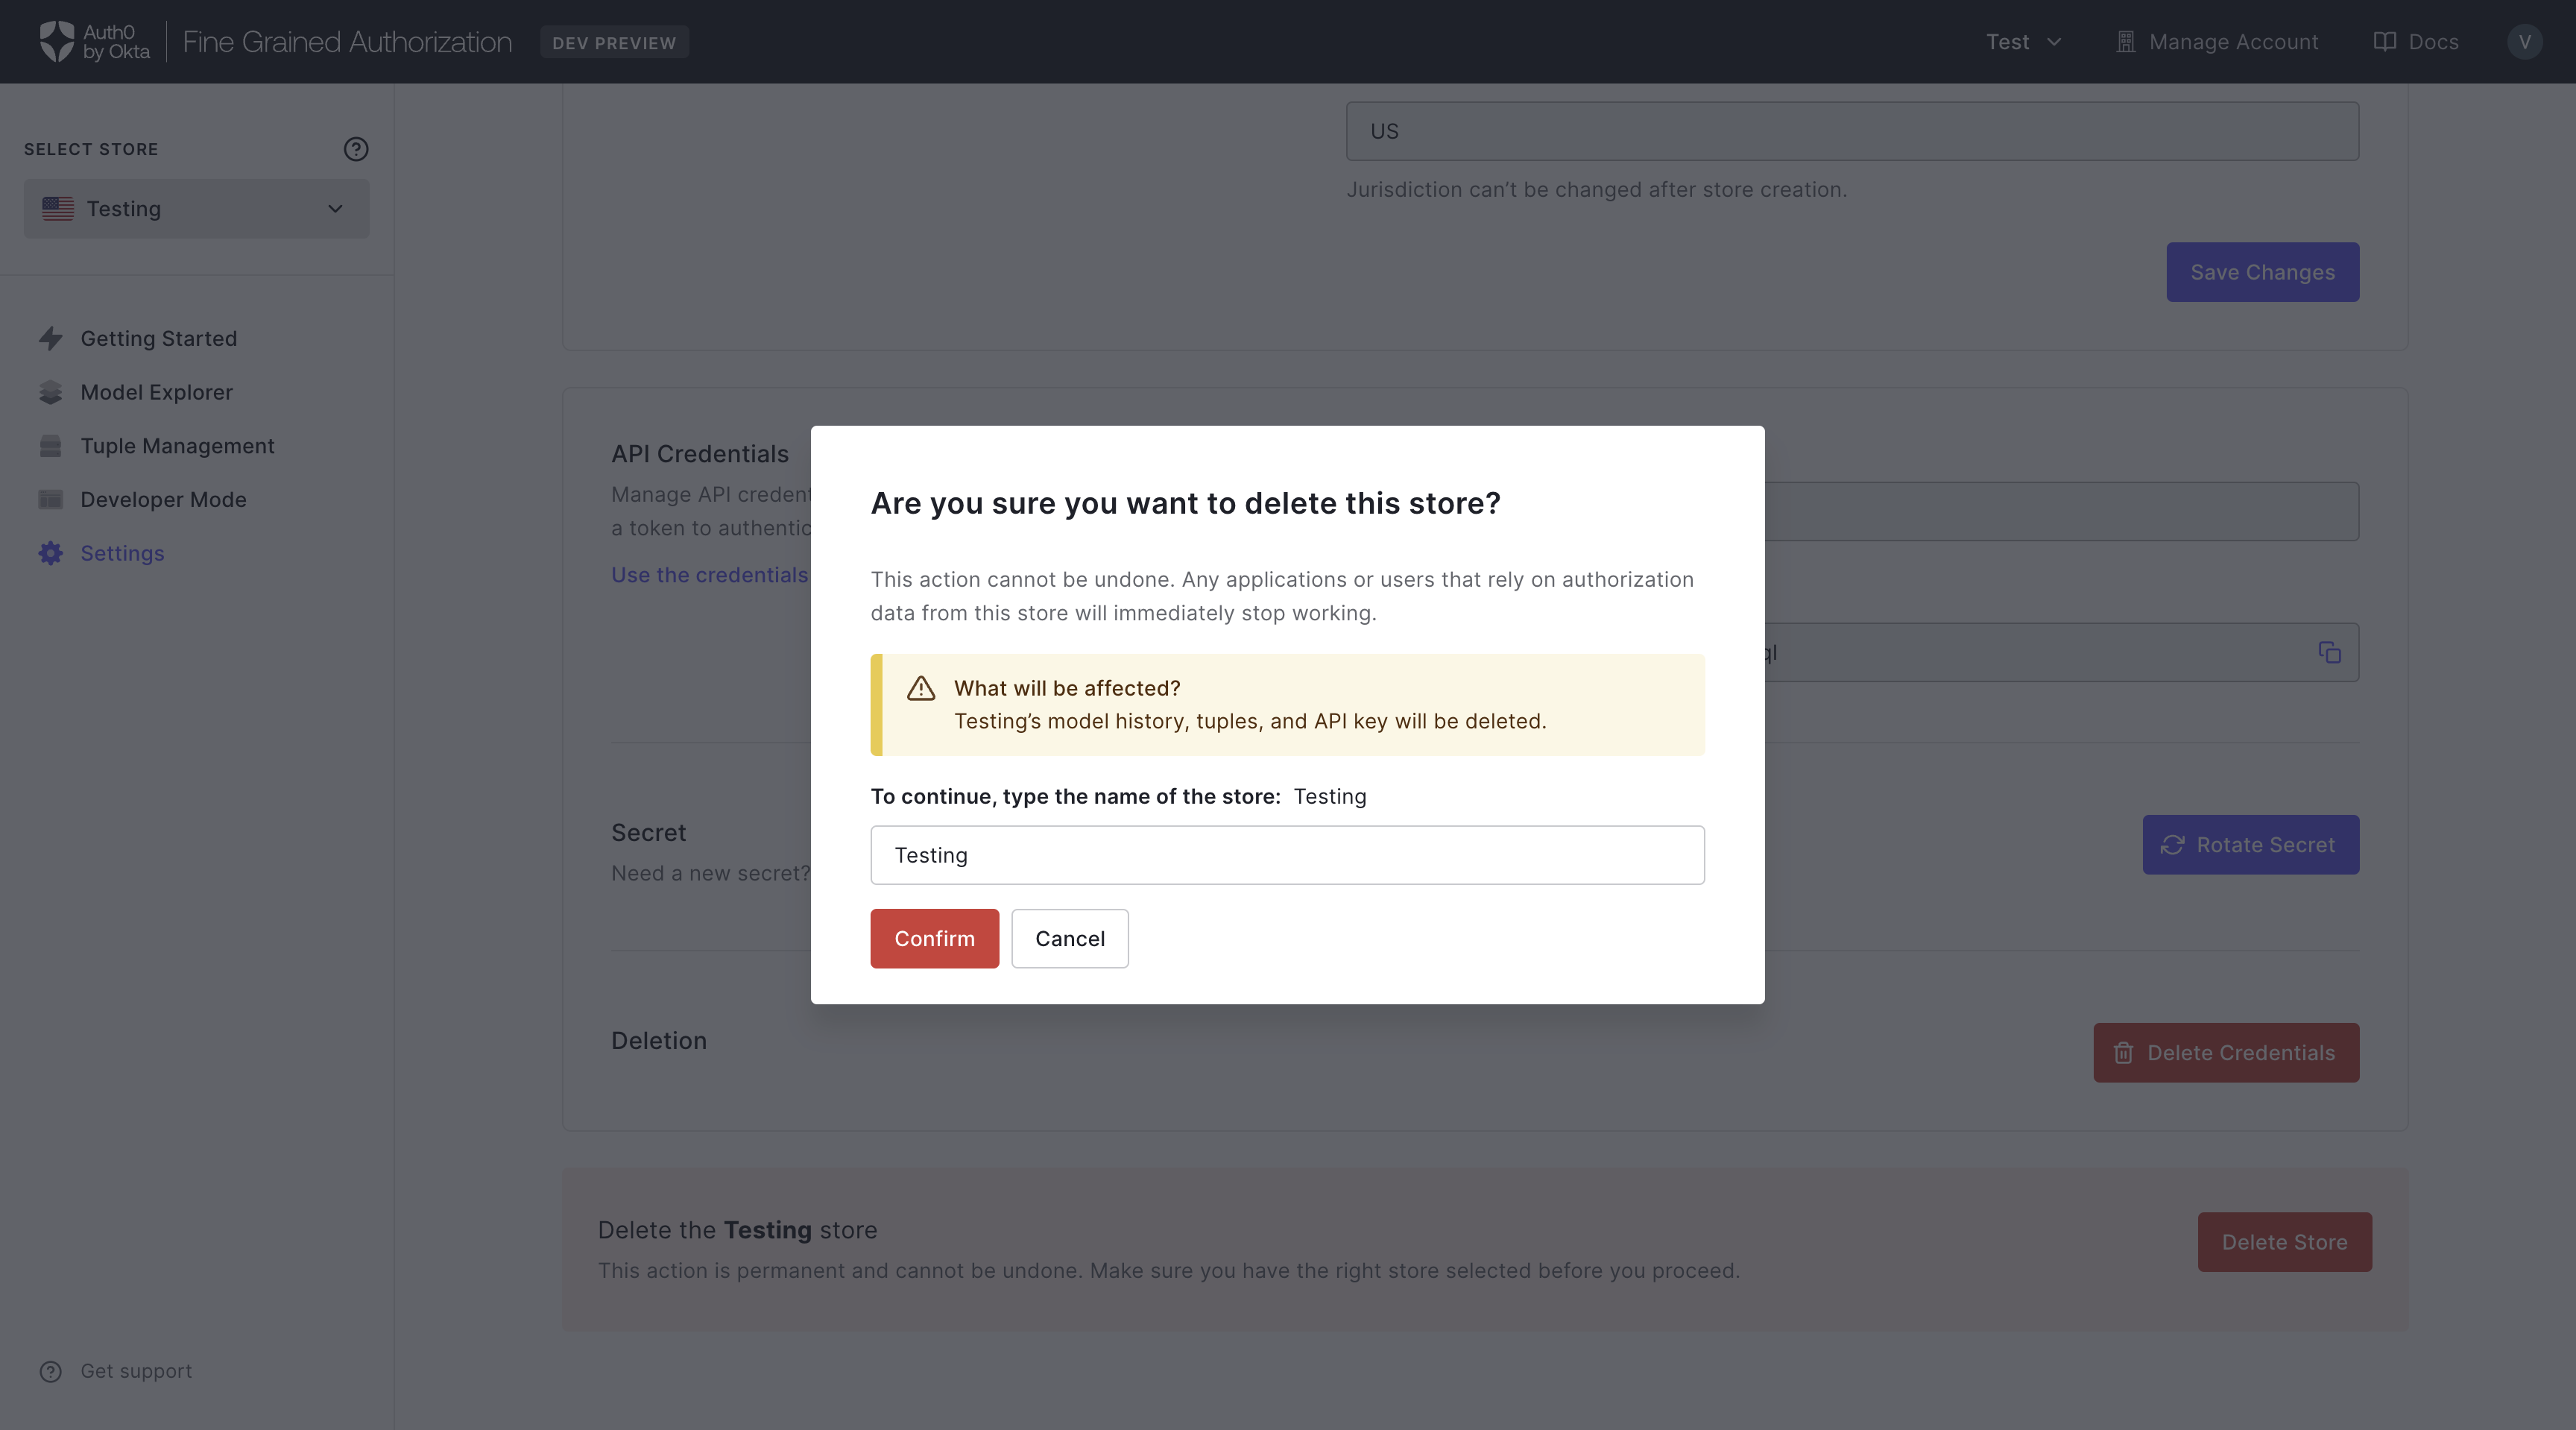
Task: Click the Delete Credentials button
Action: 2227,1053
